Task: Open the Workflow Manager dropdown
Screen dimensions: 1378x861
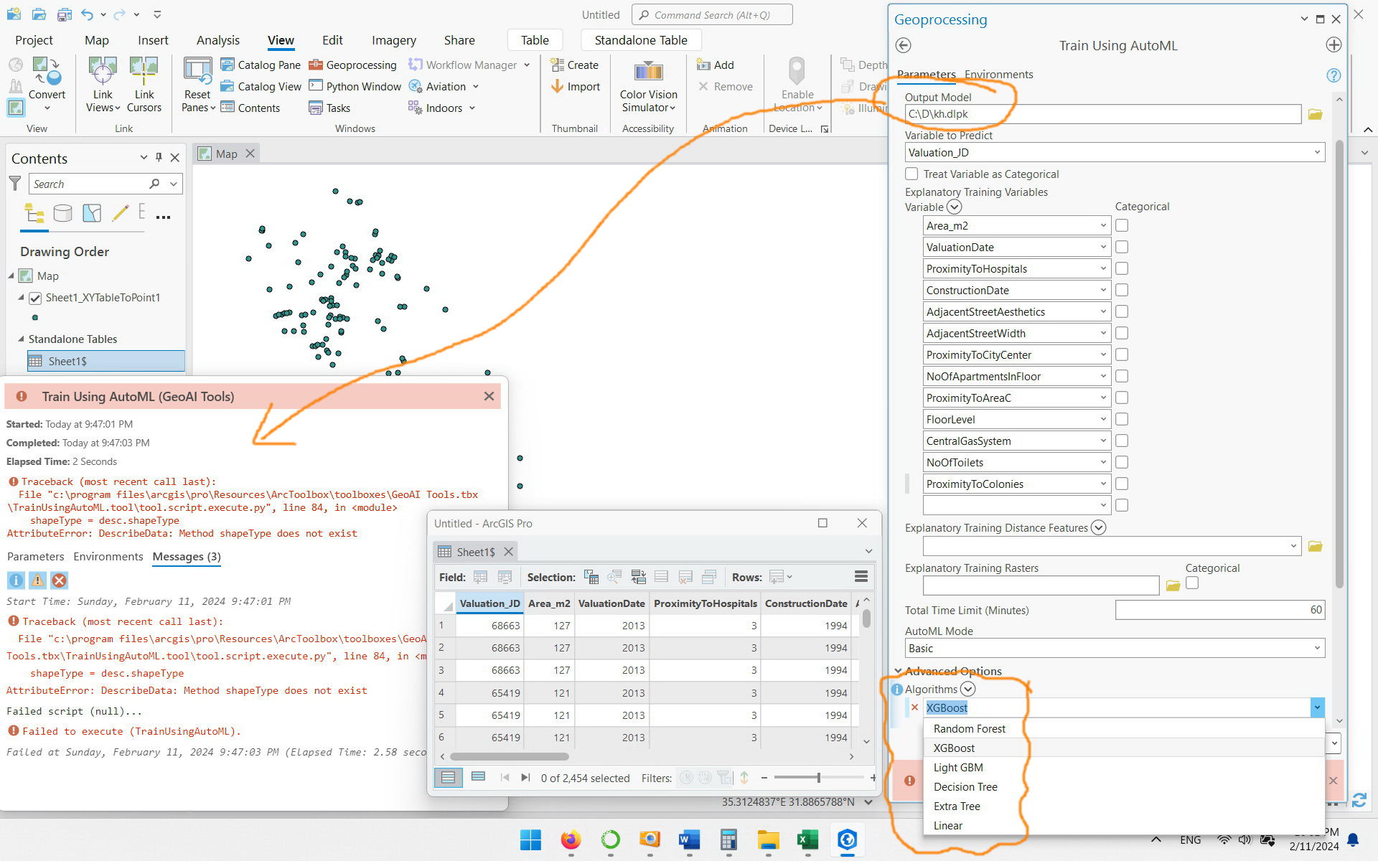Action: point(527,65)
